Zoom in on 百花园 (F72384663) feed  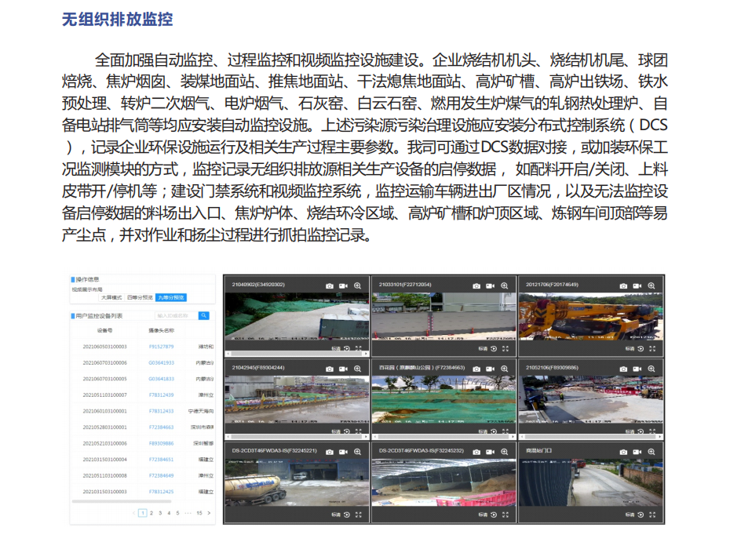(x=504, y=369)
